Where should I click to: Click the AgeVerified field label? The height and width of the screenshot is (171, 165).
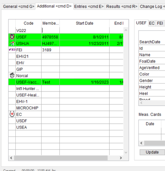click(x=149, y=68)
